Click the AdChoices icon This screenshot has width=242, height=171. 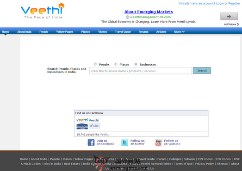click(238, 24)
